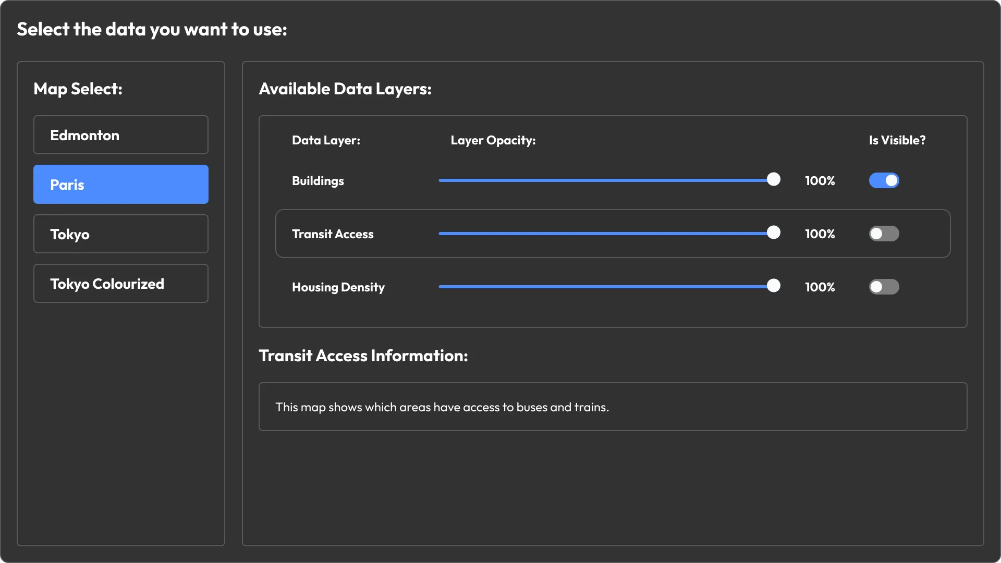The width and height of the screenshot is (1001, 563).
Task: Show the Housing Density layer
Action: [x=884, y=287]
